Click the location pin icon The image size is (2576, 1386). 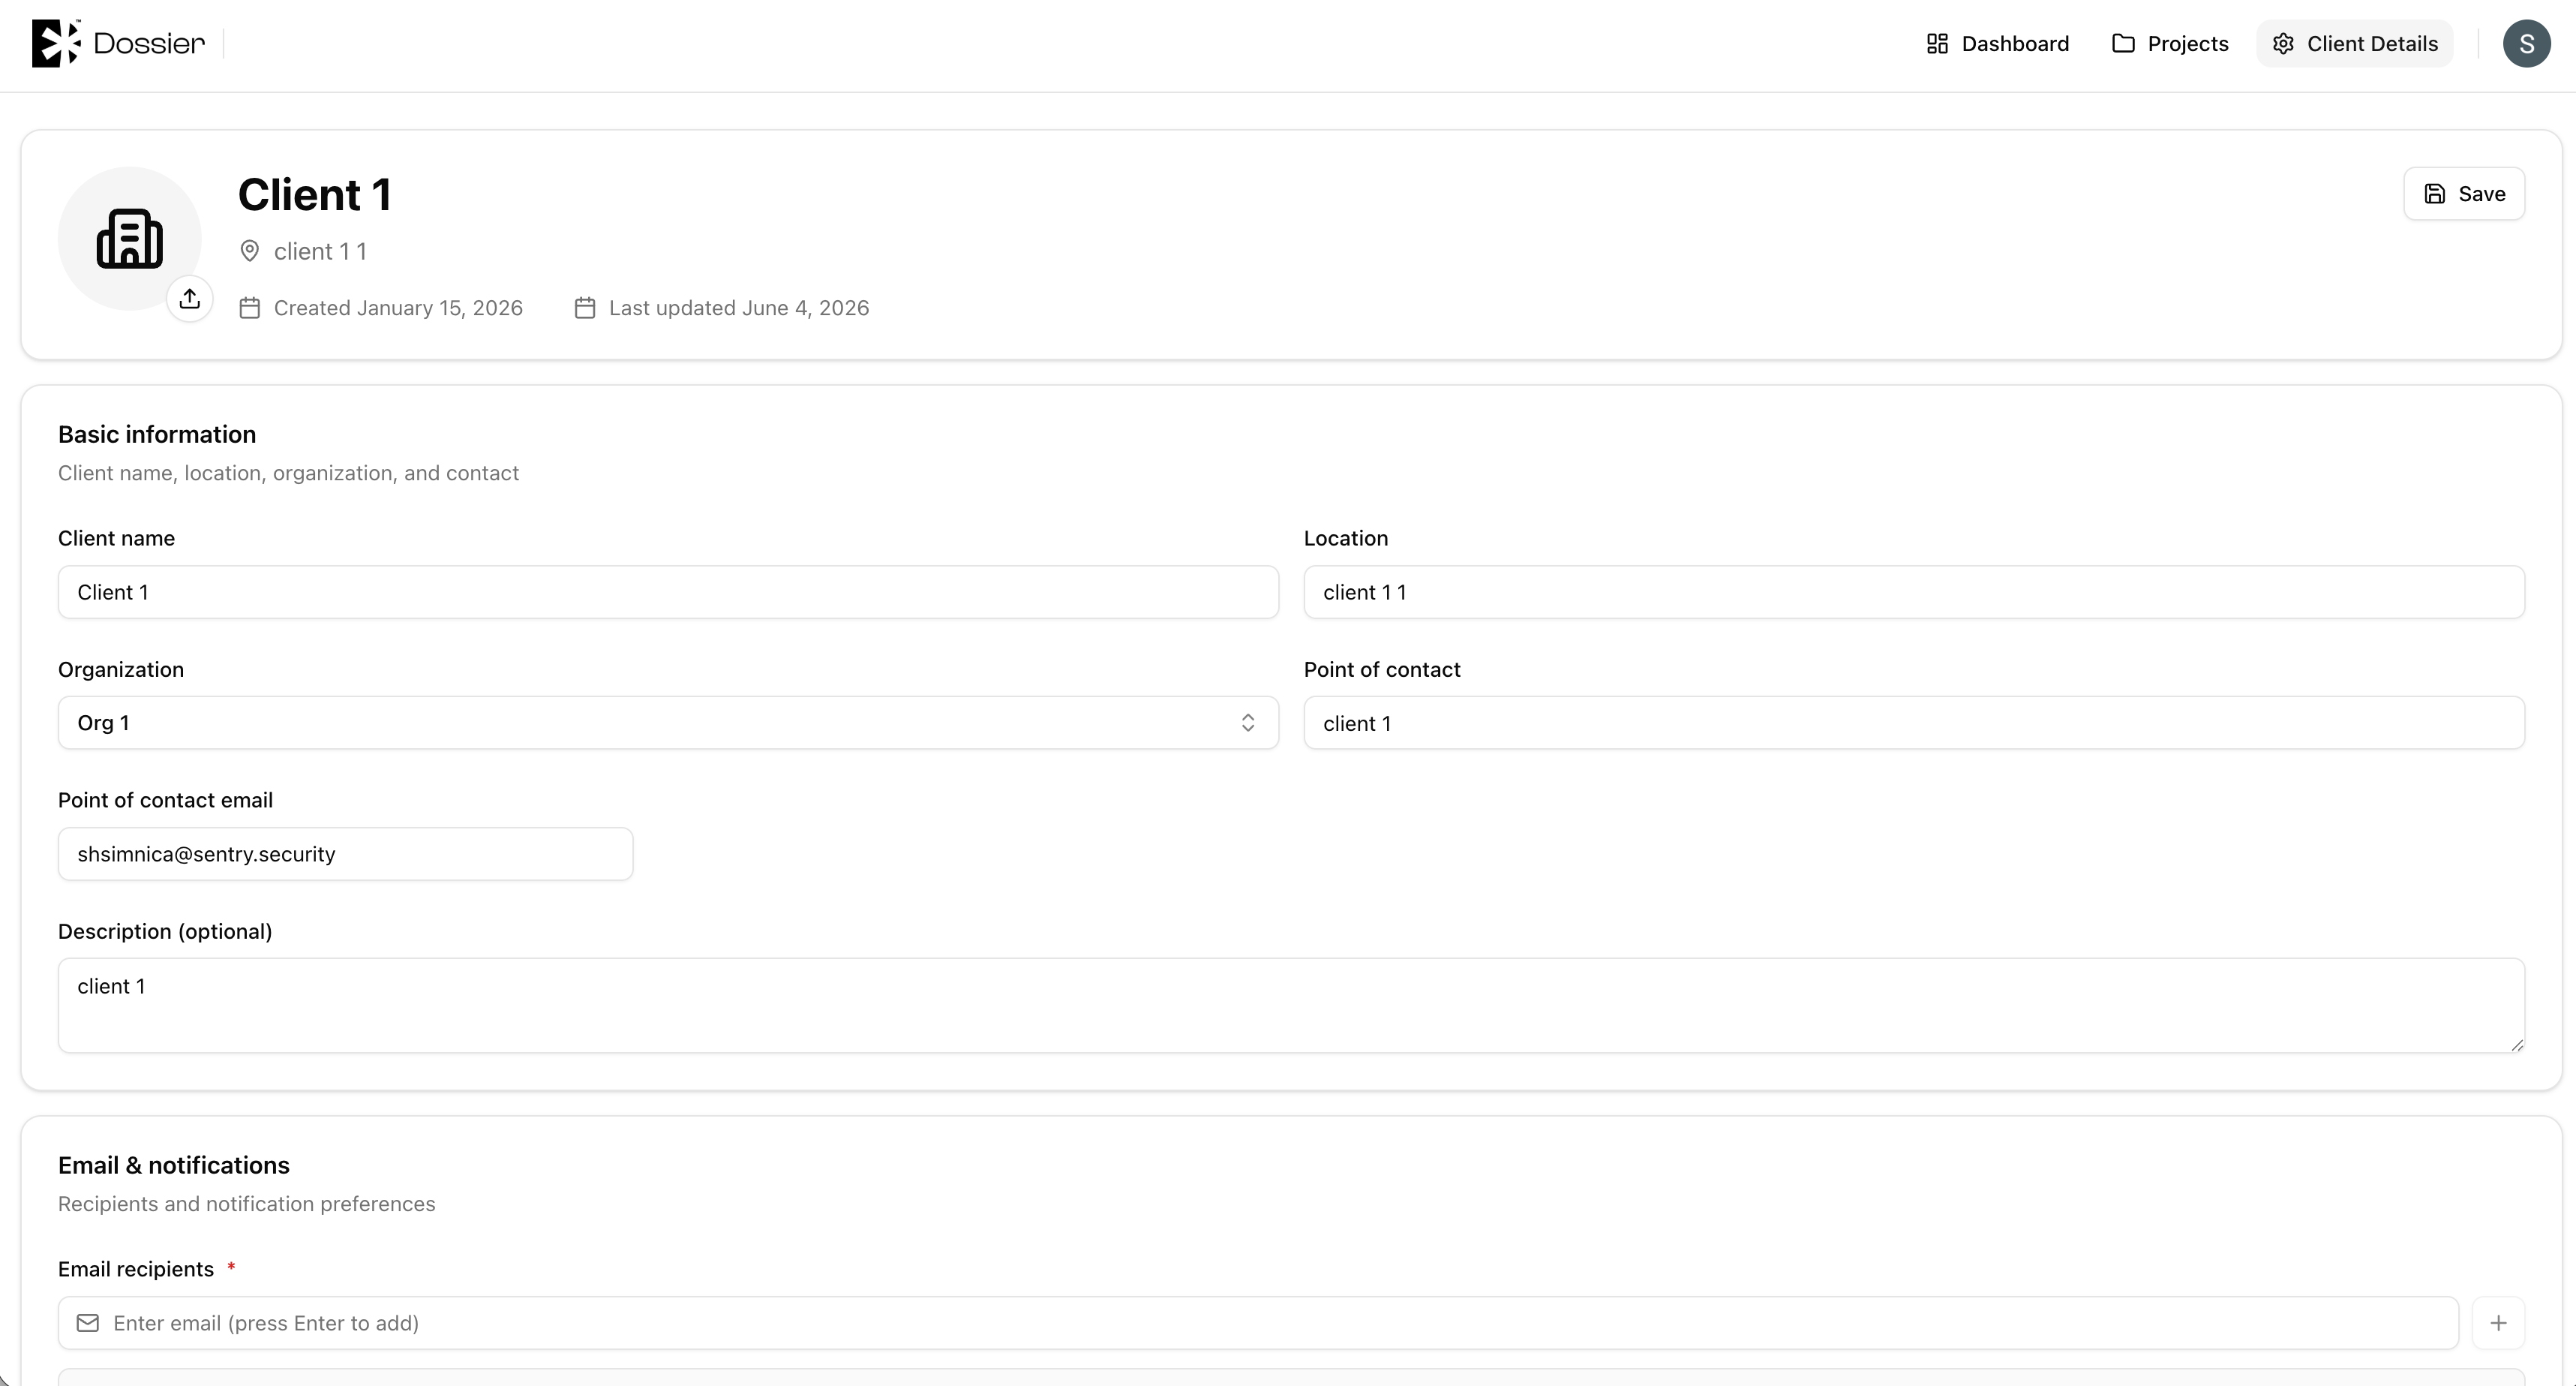click(x=250, y=251)
